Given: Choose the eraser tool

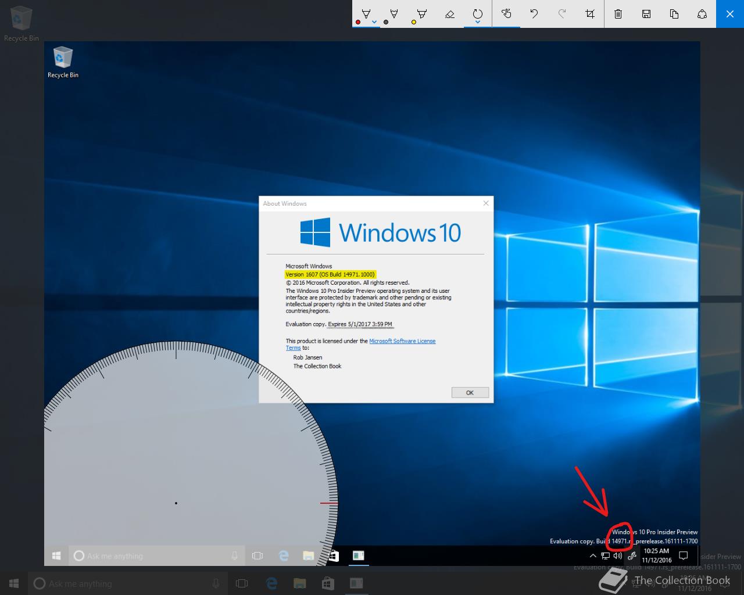Looking at the screenshot, I should (x=449, y=14).
